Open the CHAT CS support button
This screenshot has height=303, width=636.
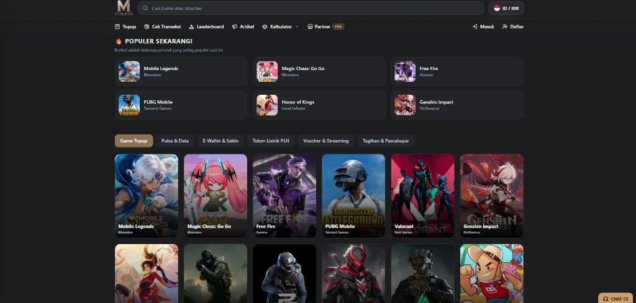pyautogui.click(x=616, y=299)
